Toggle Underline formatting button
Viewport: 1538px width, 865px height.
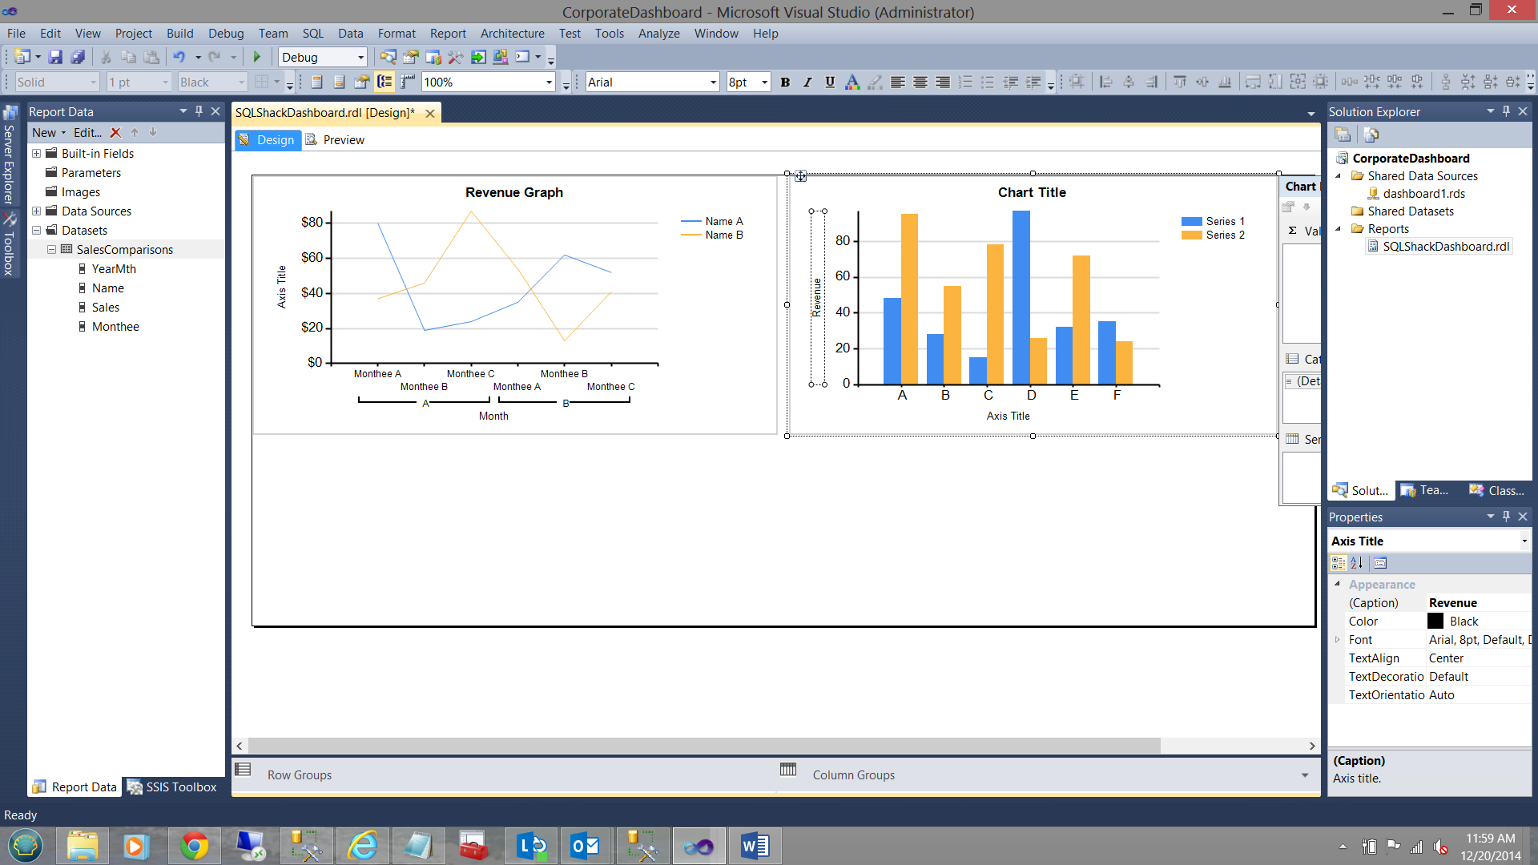(830, 82)
